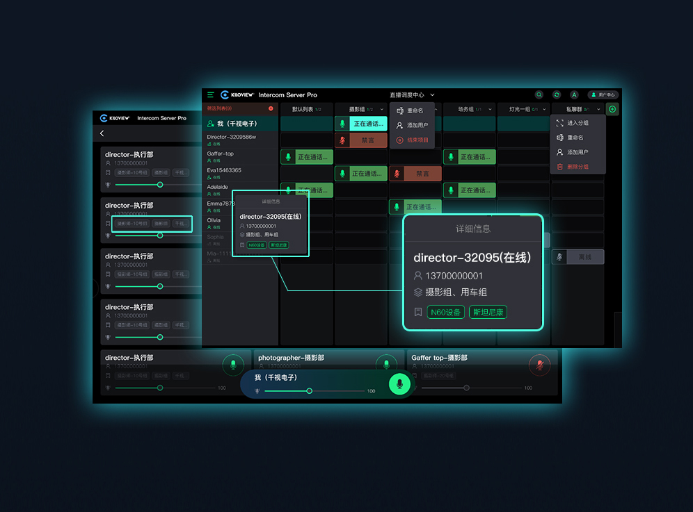Adjust the 我（千视电子）volume slider
Viewport: 693px width, 512px height.
tap(310, 391)
